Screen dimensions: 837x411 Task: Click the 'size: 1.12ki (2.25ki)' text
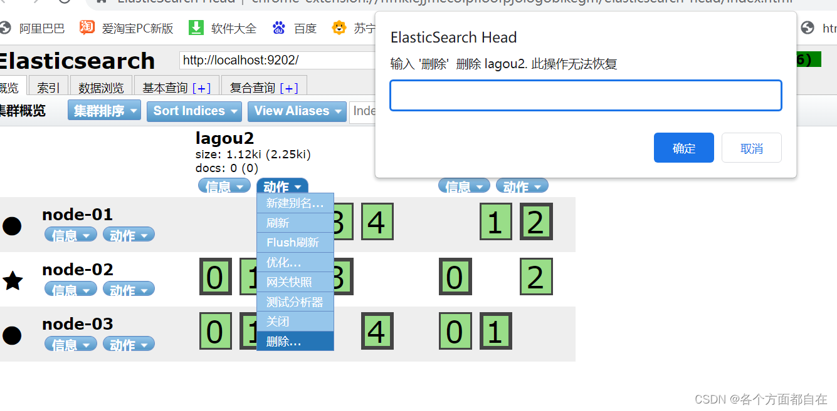pos(253,155)
